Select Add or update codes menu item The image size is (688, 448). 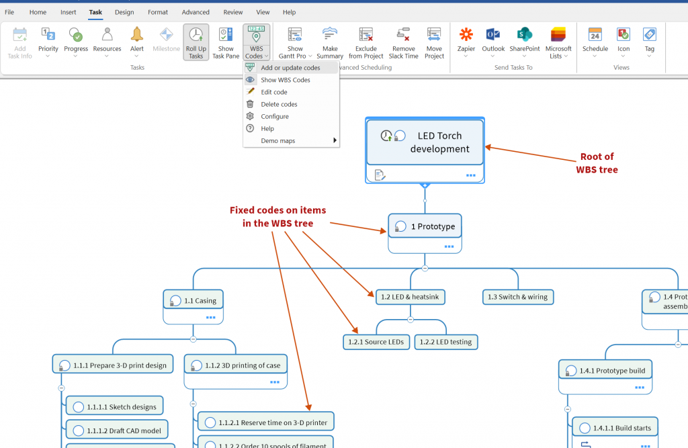[x=290, y=68]
